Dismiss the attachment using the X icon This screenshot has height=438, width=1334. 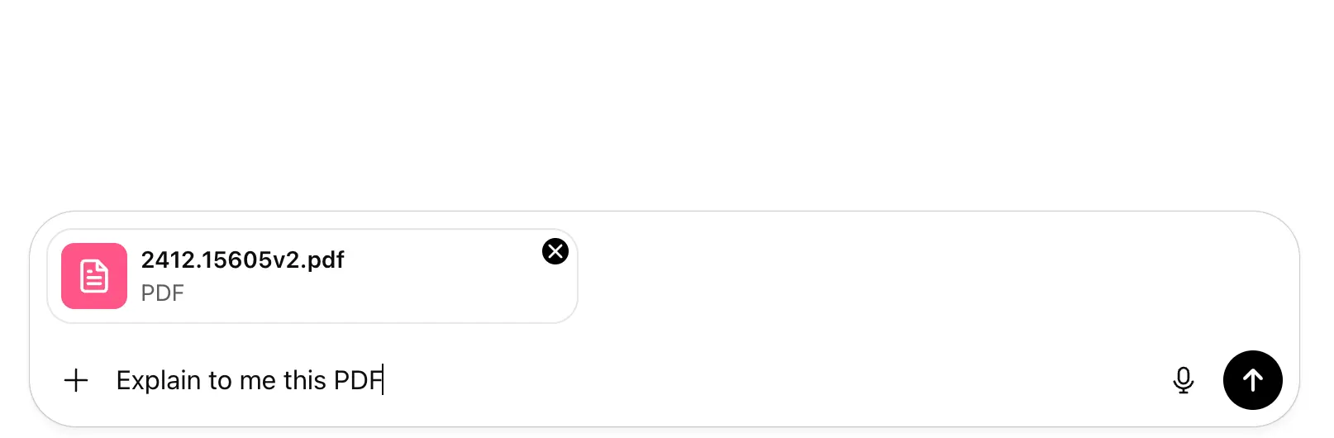point(555,251)
